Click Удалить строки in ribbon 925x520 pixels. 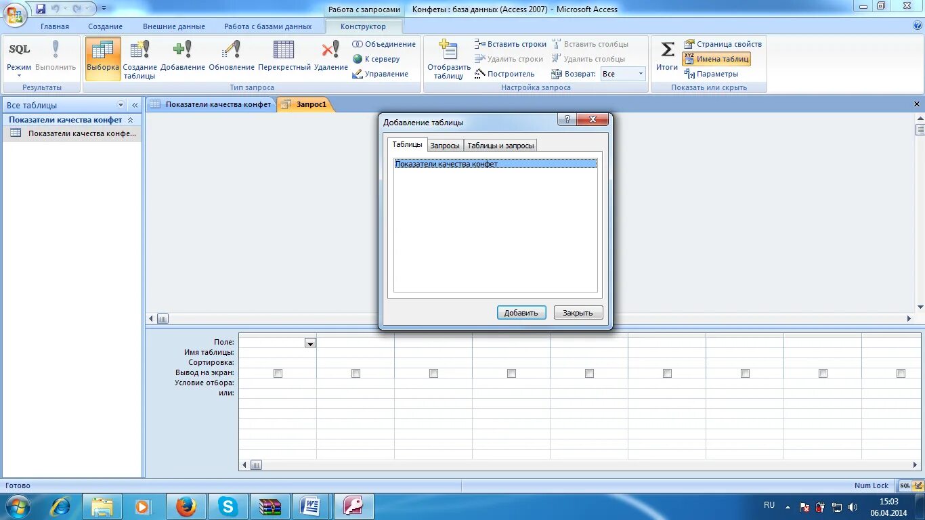click(x=509, y=59)
